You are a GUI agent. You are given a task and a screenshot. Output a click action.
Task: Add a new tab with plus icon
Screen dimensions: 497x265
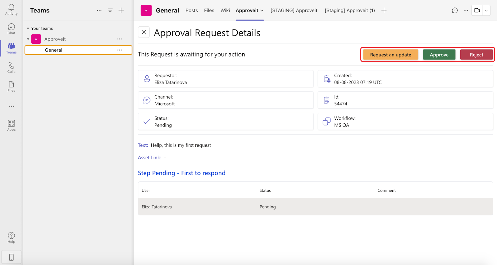[384, 10]
